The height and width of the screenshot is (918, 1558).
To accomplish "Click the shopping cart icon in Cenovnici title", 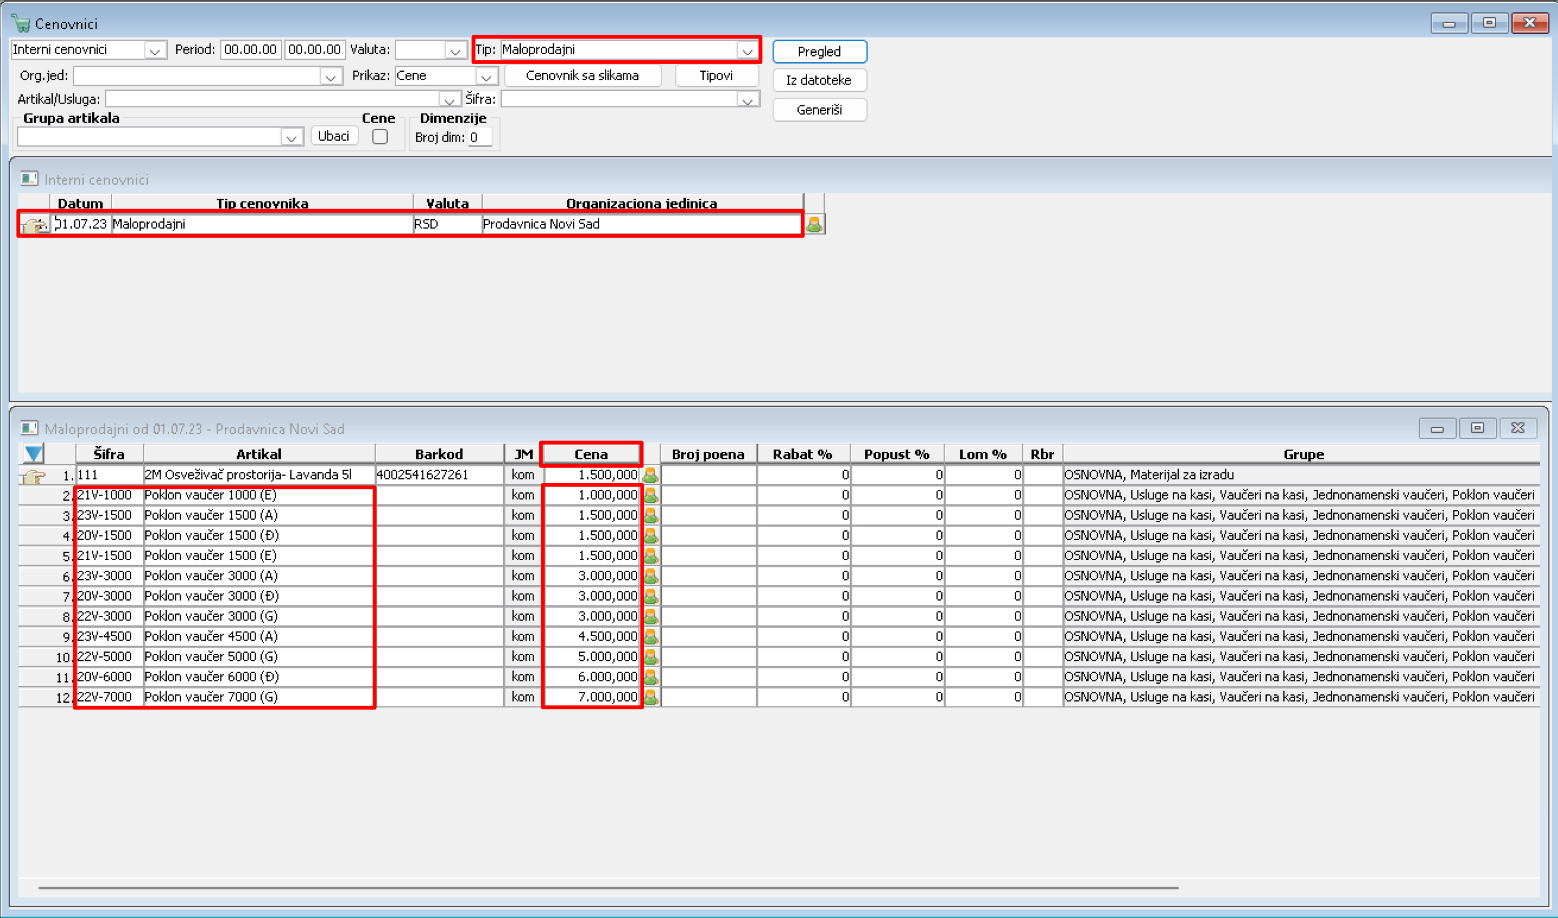I will [x=20, y=23].
